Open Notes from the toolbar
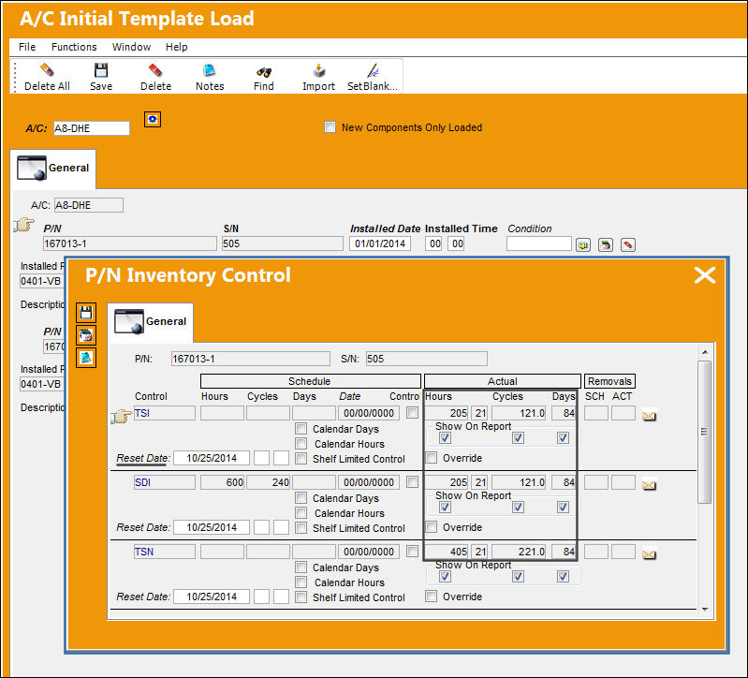This screenshot has height=678, width=748. (x=210, y=70)
